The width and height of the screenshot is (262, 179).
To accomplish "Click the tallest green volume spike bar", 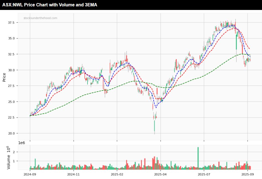I will (198, 158).
